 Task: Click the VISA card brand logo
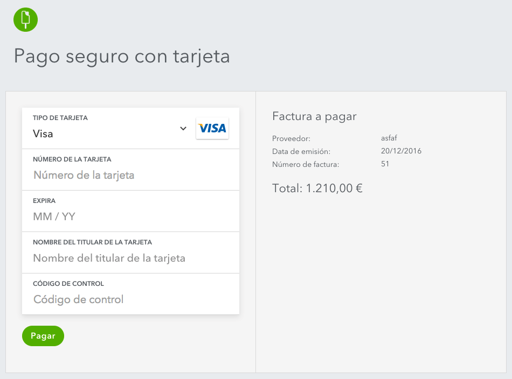(212, 128)
